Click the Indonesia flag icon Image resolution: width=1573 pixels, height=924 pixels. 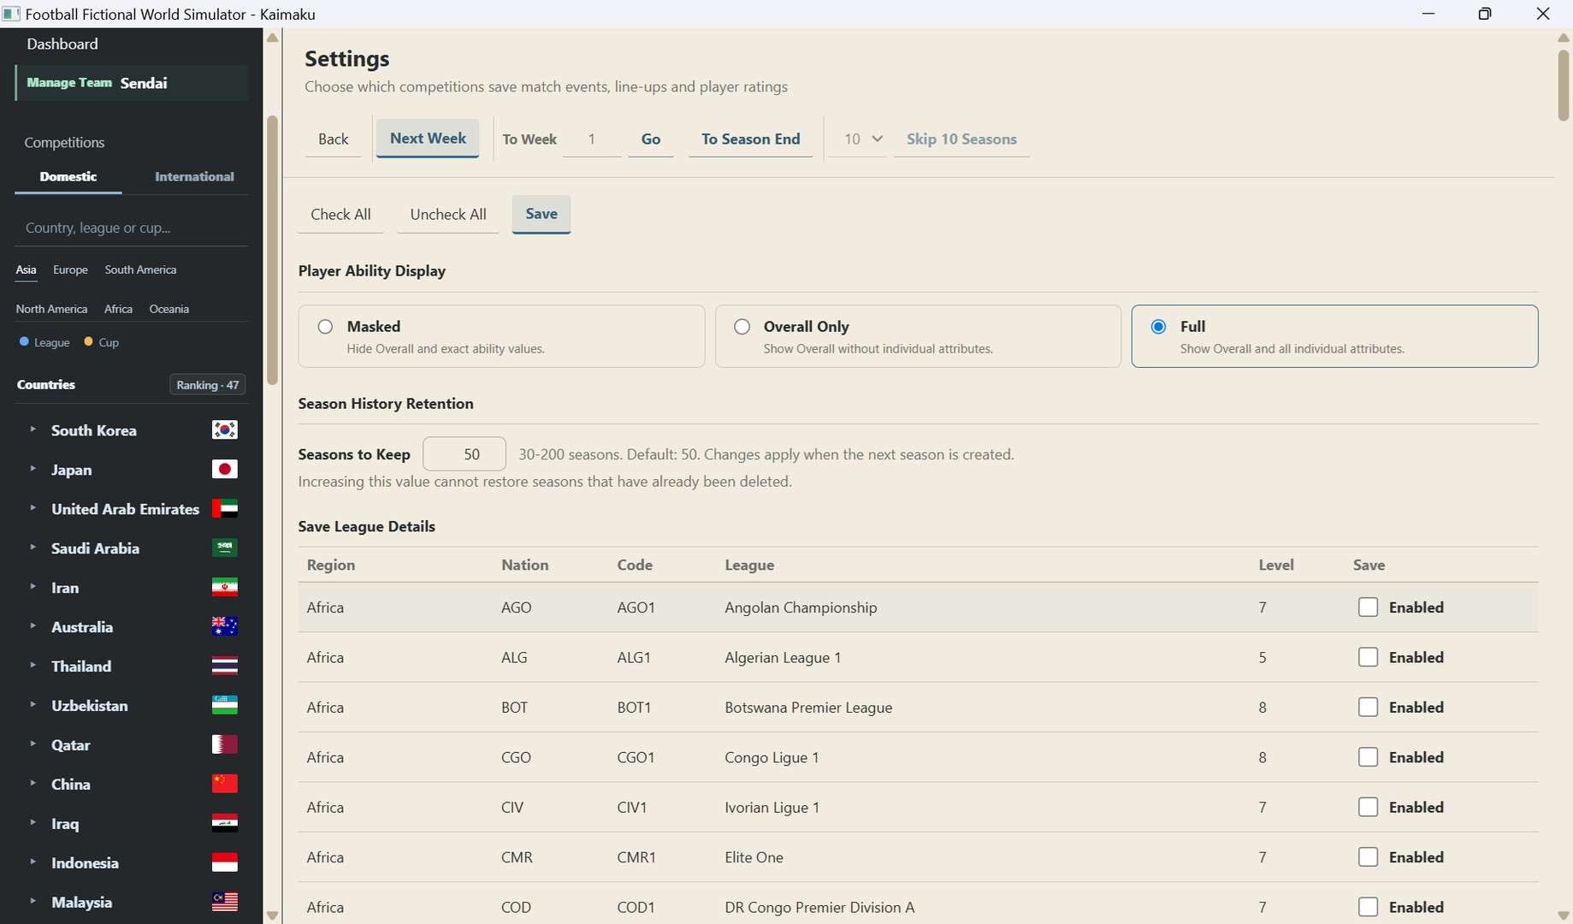(x=224, y=862)
